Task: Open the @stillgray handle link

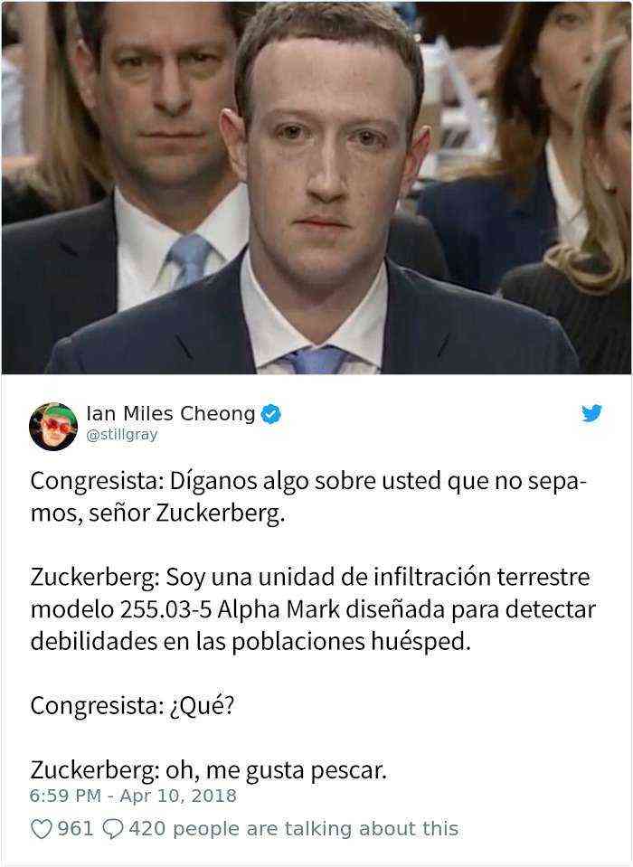Action: pos(122,435)
